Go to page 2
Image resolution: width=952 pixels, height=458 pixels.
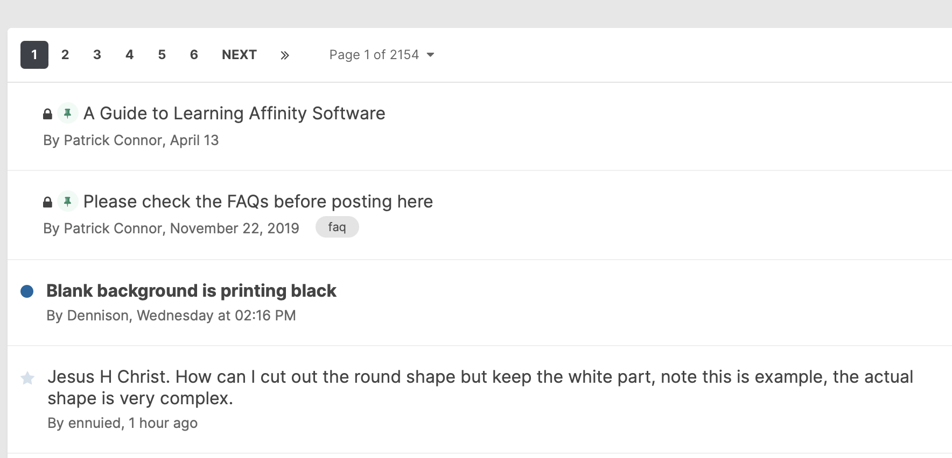pyautogui.click(x=65, y=55)
